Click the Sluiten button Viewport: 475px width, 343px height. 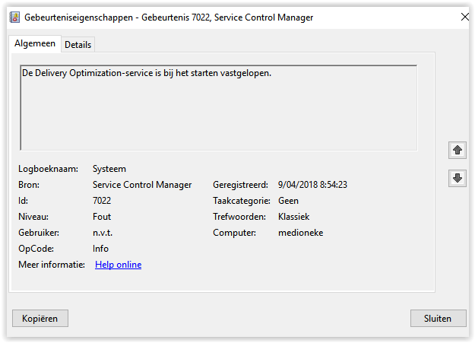[438, 318]
